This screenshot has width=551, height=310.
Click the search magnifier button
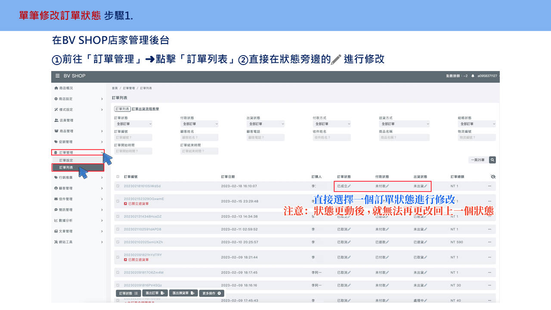click(x=492, y=160)
